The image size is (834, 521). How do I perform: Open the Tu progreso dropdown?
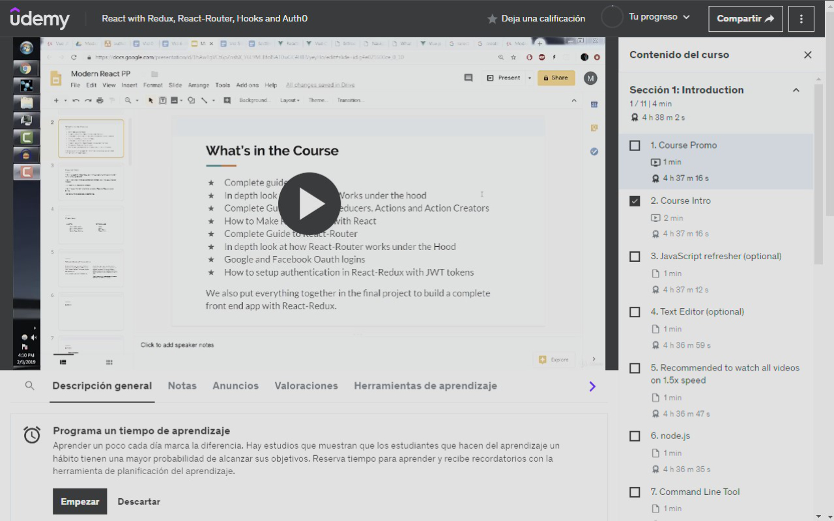pyautogui.click(x=659, y=17)
